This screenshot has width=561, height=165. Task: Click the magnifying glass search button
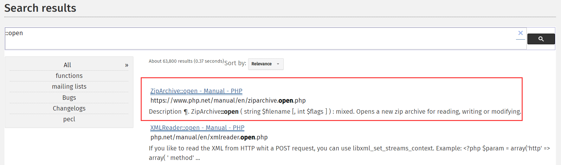[x=541, y=39]
